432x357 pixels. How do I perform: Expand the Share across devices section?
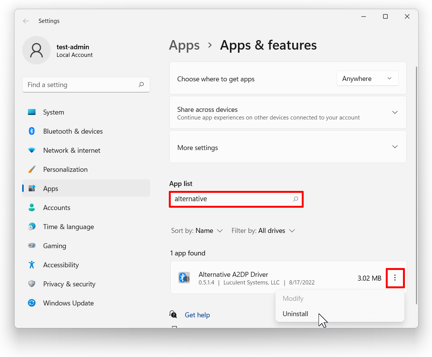395,113
